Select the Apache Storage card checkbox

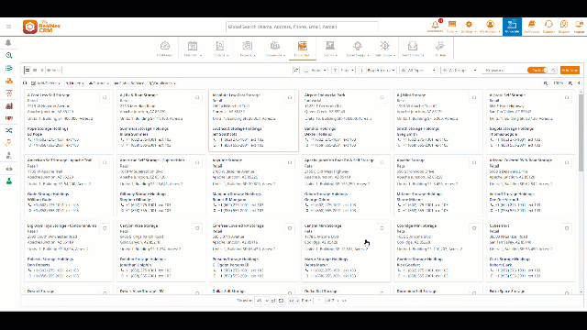pos(474,163)
